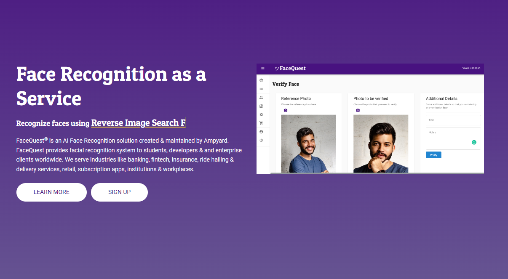
Task: Select the Reference Photo portrait thumbnail
Action: tap(309, 144)
